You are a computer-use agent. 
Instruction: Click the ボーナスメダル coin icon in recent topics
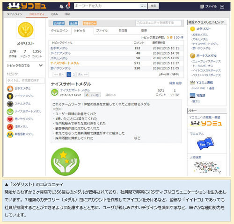tap(192, 56)
